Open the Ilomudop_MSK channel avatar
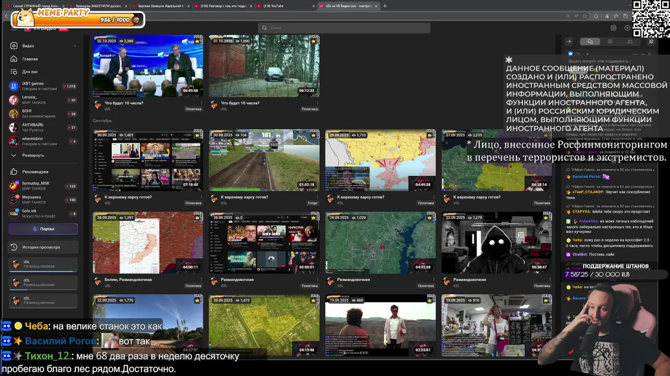The height and width of the screenshot is (376, 670). click(x=14, y=186)
